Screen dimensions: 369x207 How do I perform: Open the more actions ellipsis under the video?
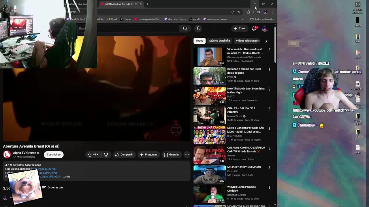[x=187, y=155]
